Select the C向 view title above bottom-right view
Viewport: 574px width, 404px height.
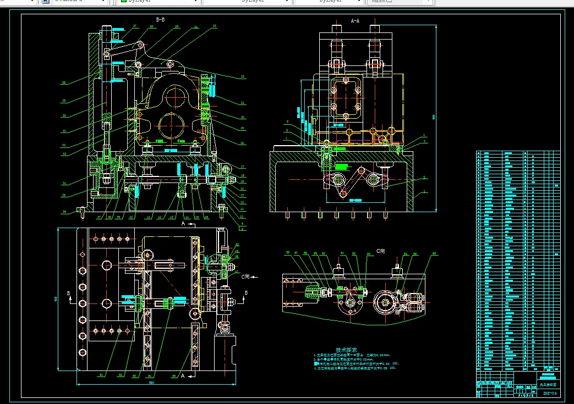coord(381,251)
